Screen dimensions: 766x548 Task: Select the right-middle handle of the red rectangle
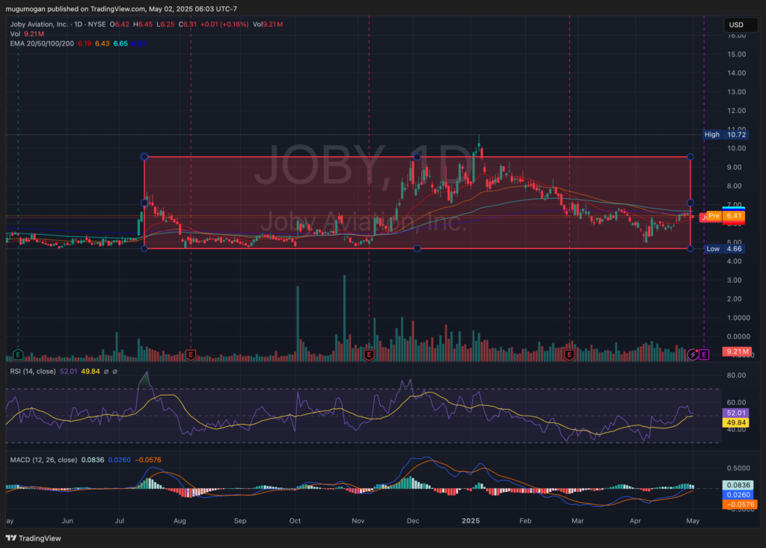(x=690, y=203)
